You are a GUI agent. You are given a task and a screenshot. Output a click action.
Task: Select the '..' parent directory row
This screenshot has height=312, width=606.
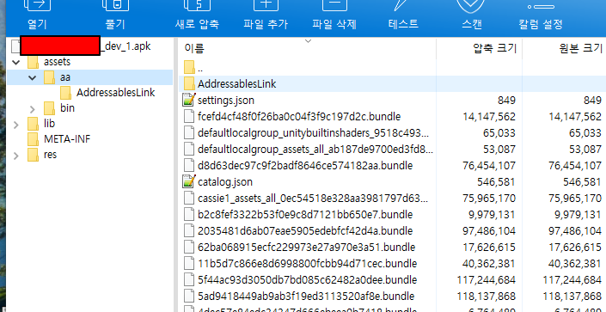(x=392, y=68)
